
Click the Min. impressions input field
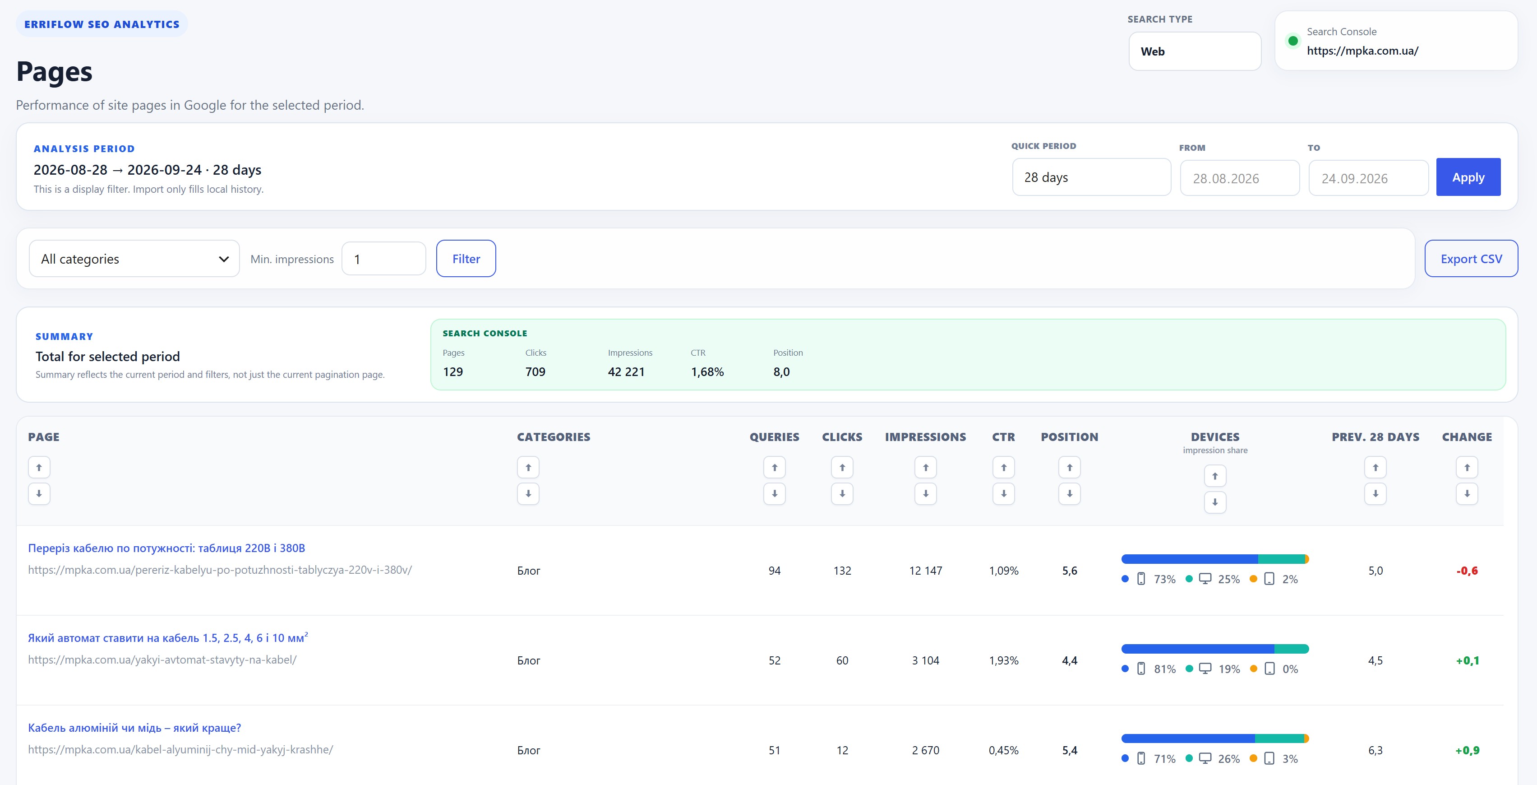[383, 259]
